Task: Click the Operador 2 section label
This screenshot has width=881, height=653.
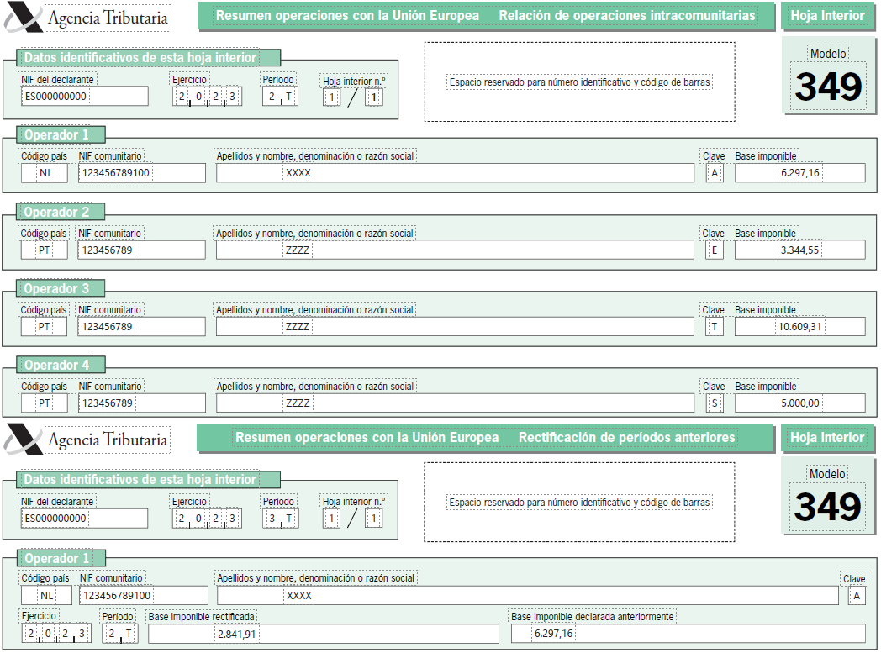Action: pyautogui.click(x=56, y=213)
